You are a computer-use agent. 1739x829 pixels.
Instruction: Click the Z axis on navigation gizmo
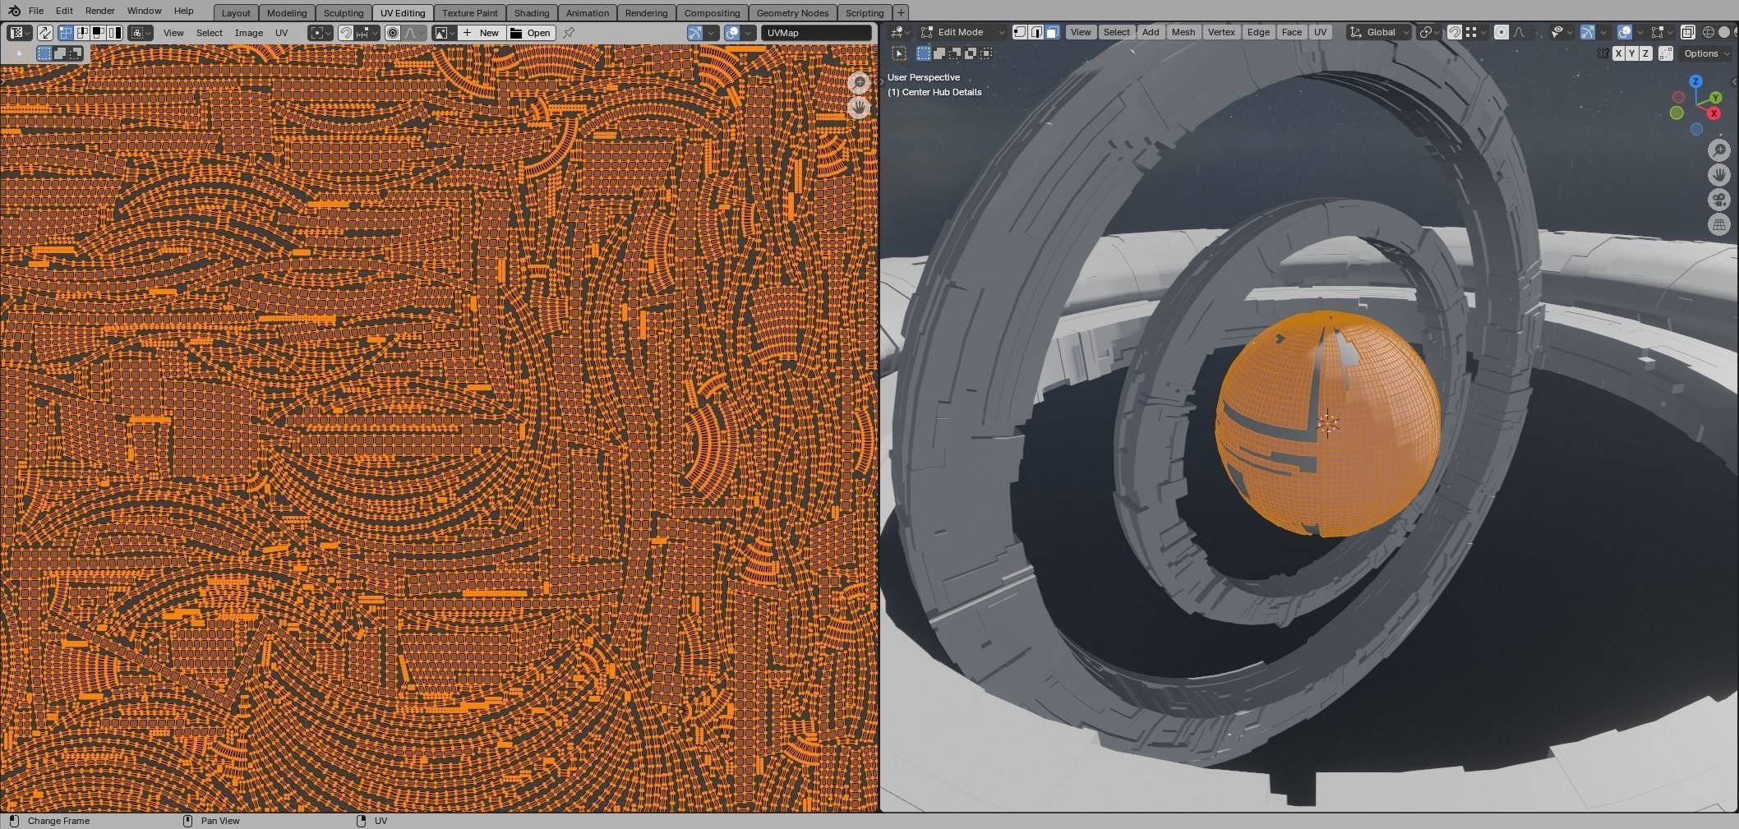1695,81
